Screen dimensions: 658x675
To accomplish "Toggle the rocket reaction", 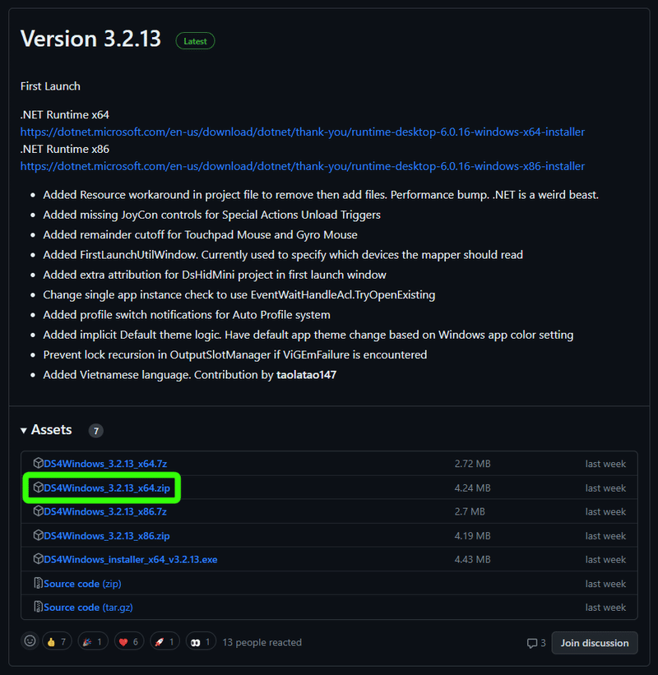I will (x=164, y=642).
